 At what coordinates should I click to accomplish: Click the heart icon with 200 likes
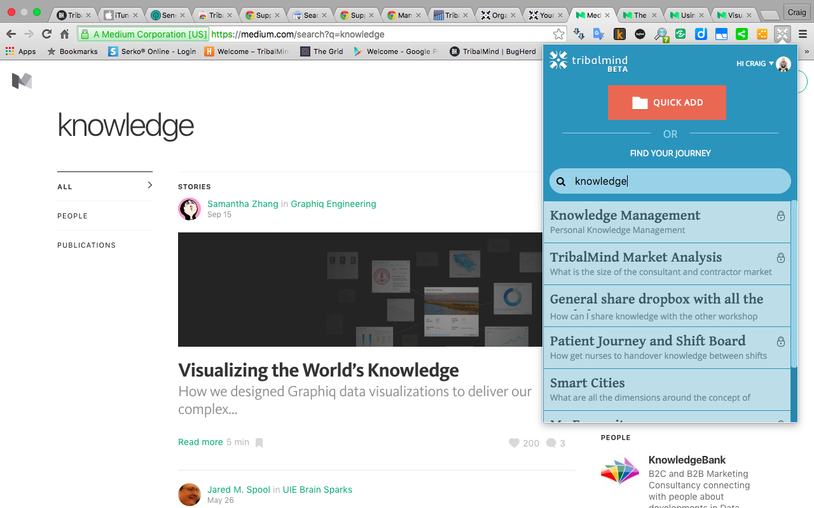click(x=514, y=443)
